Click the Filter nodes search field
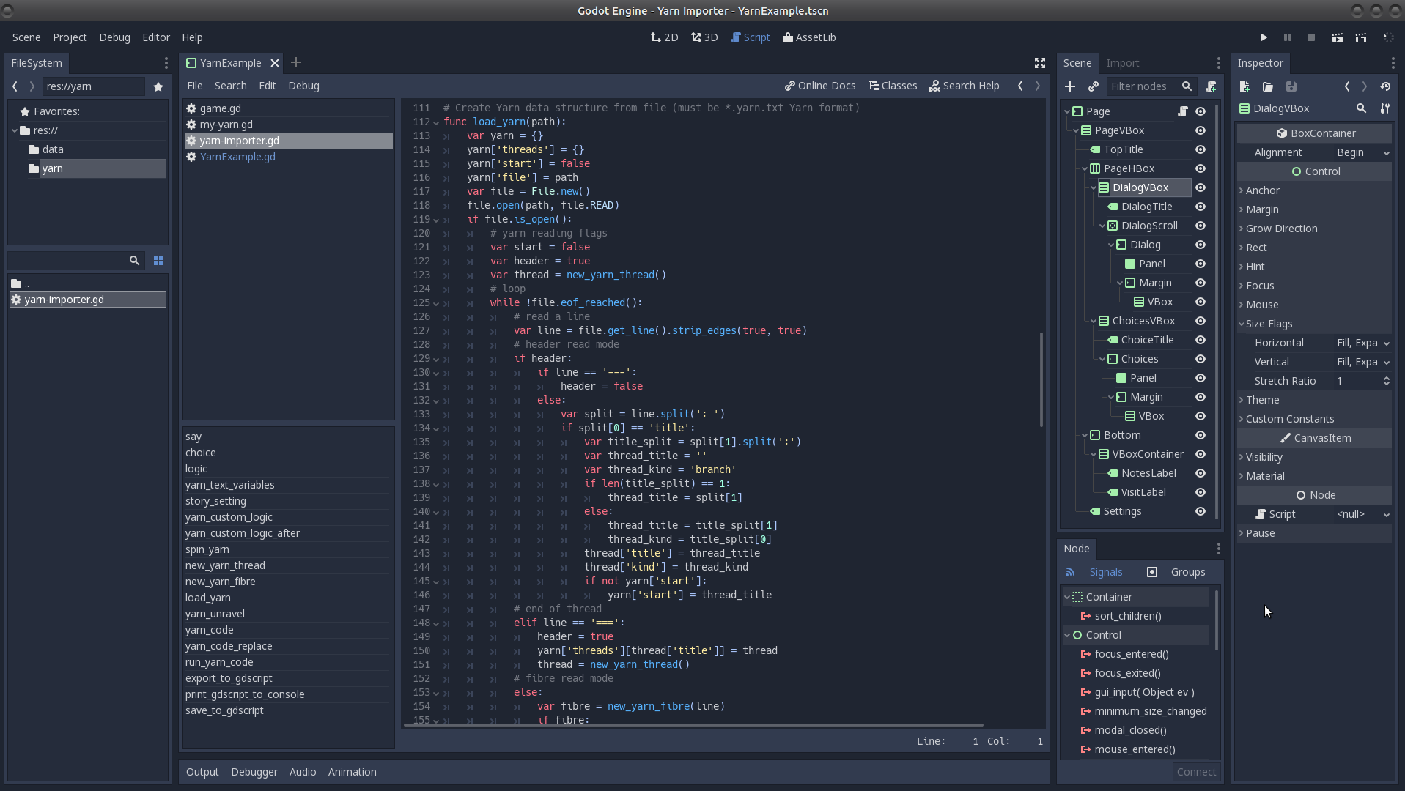 click(x=1151, y=86)
